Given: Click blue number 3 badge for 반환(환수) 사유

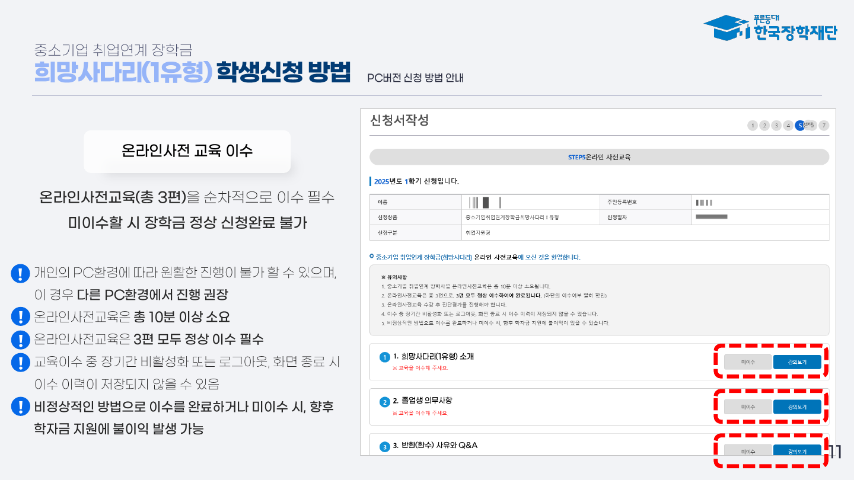Looking at the screenshot, I should click(384, 446).
